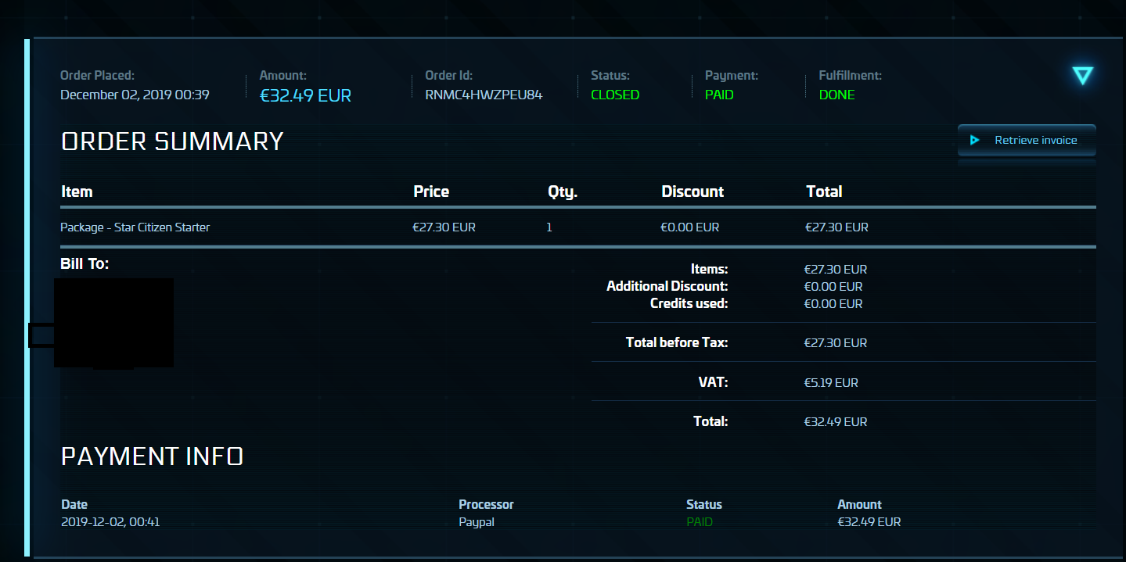Click the €32.49 EUR amount in header
1126x562 pixels.
pyautogui.click(x=305, y=95)
